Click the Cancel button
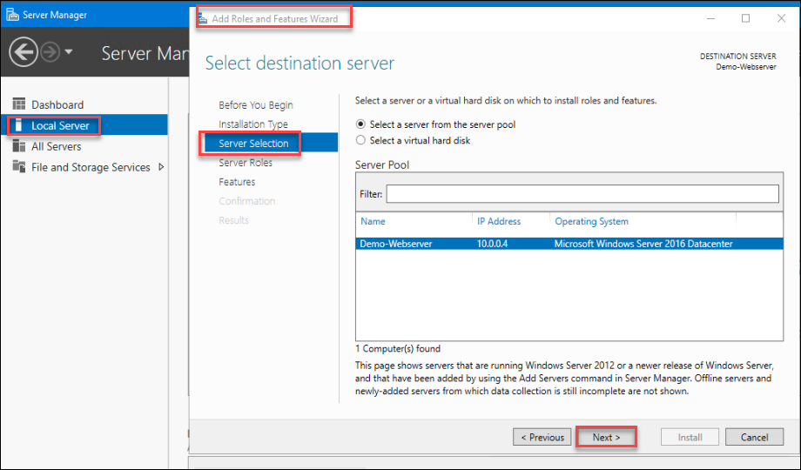 tap(754, 437)
